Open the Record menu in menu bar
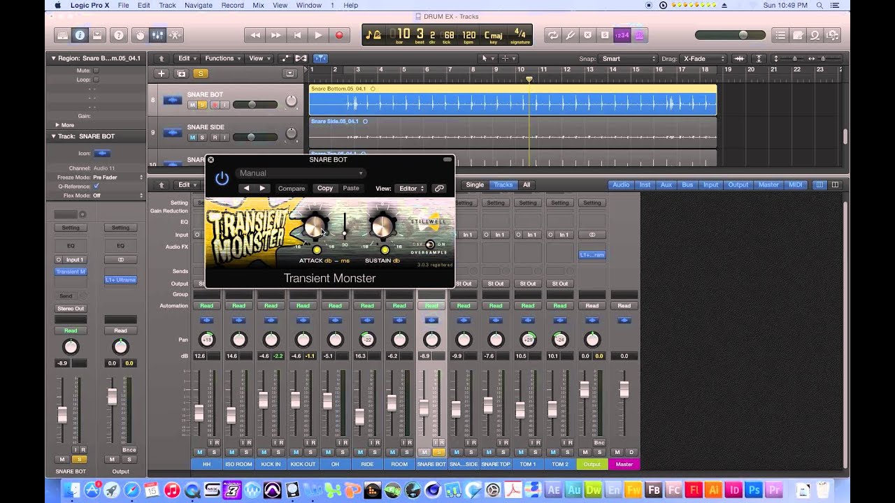The image size is (895, 503). (232, 5)
